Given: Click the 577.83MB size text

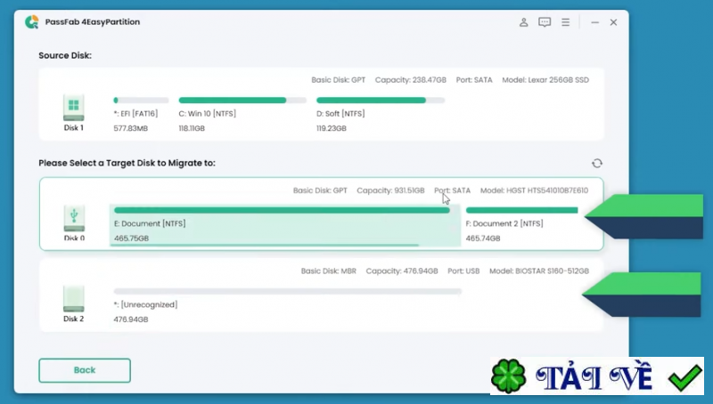Looking at the screenshot, I should click(130, 128).
